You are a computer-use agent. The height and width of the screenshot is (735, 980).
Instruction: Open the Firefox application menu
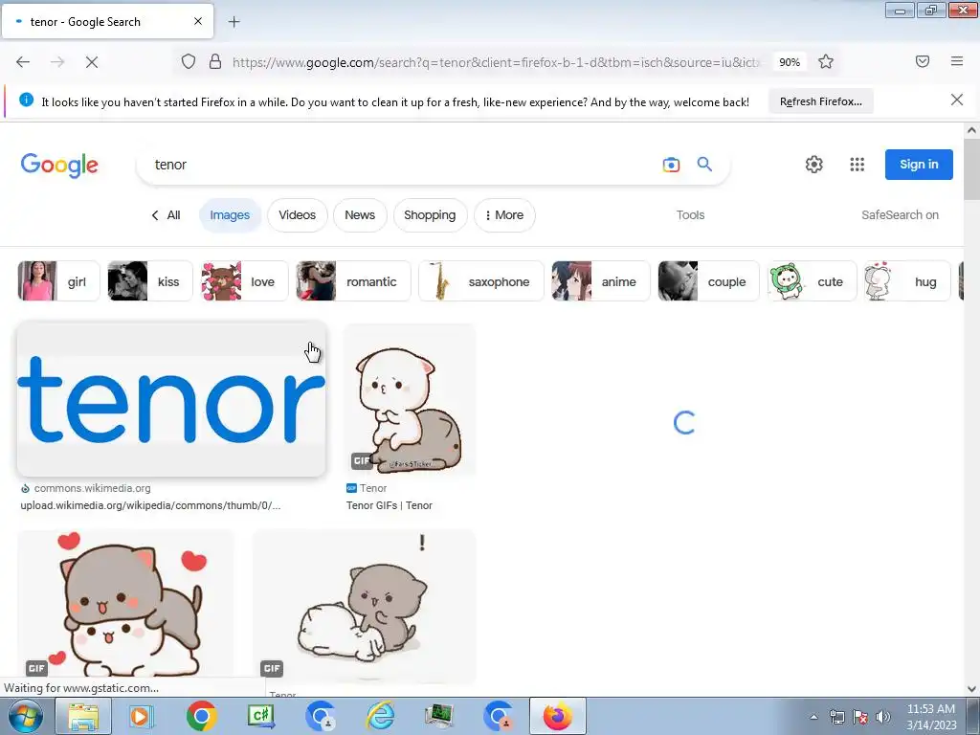(957, 61)
